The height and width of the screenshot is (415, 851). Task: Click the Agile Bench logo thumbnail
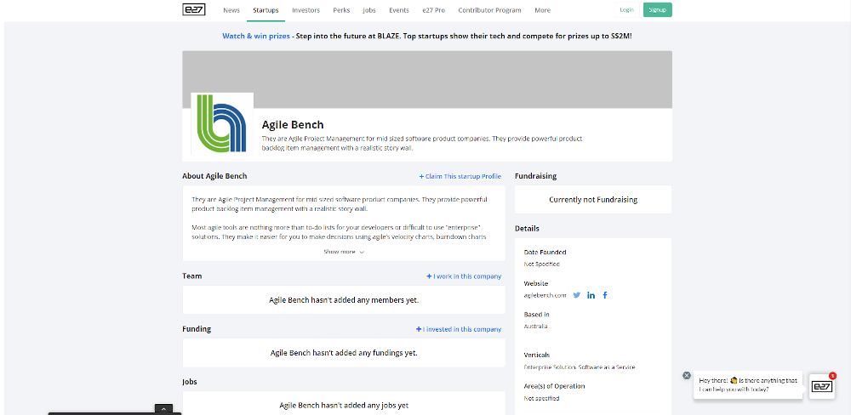tap(222, 123)
